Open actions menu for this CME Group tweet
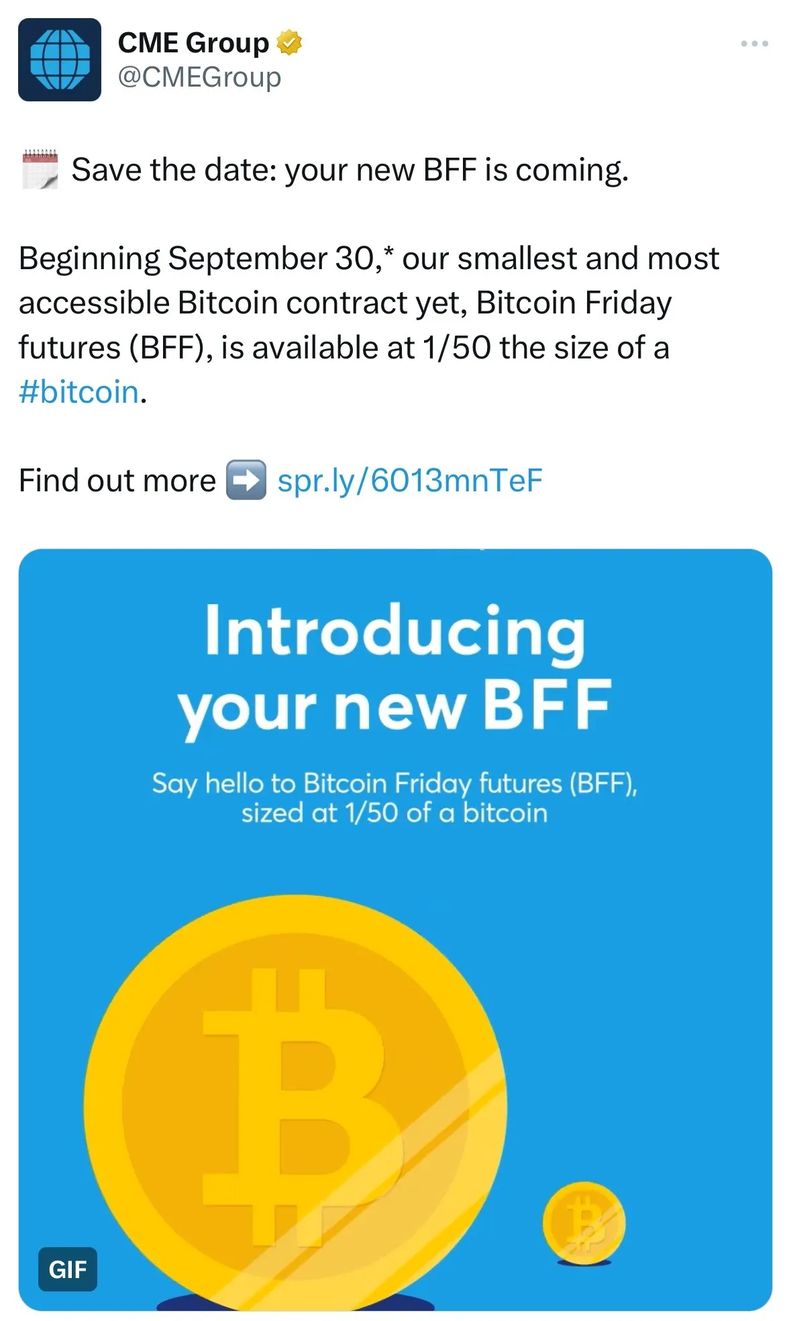This screenshot has width=791, height=1321. click(753, 42)
